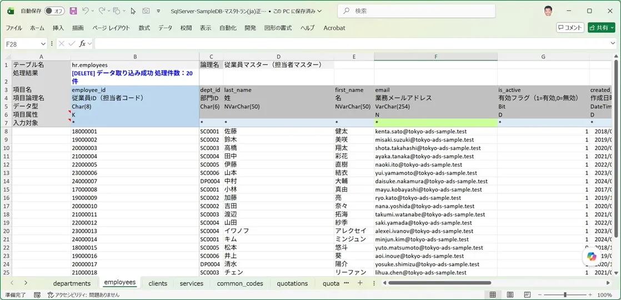Click the cell reading hr.employees
The height and width of the screenshot is (300, 621).
pos(135,64)
